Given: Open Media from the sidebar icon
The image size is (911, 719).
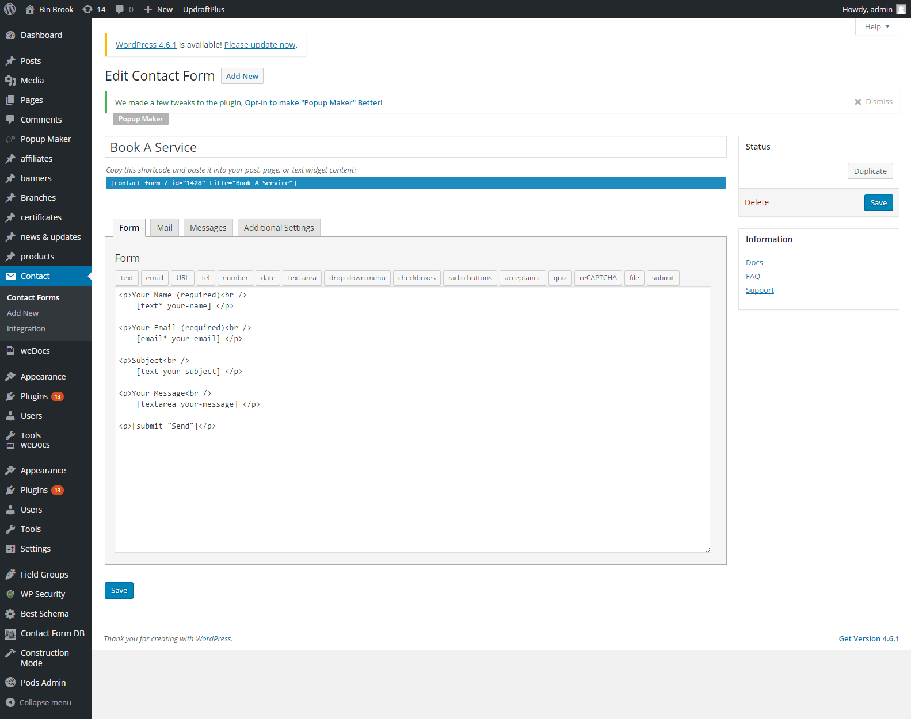Looking at the screenshot, I should tap(10, 81).
